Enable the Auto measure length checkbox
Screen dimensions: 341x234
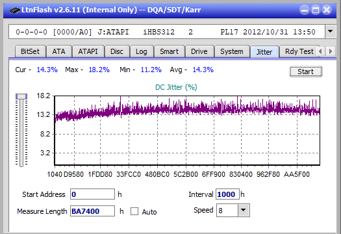point(134,211)
